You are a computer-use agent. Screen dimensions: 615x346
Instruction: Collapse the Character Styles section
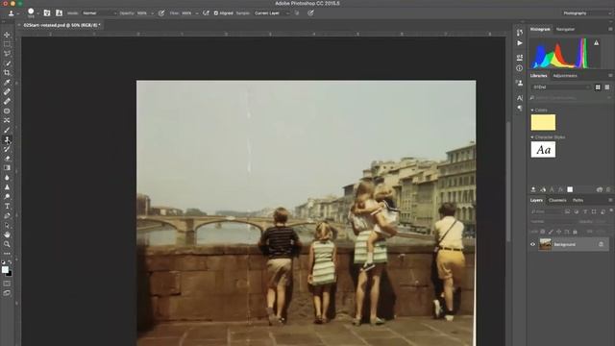coord(532,137)
